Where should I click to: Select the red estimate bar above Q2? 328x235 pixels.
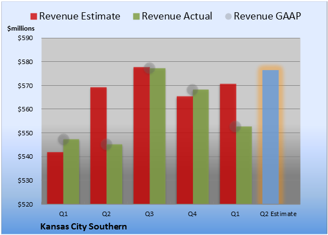point(98,145)
